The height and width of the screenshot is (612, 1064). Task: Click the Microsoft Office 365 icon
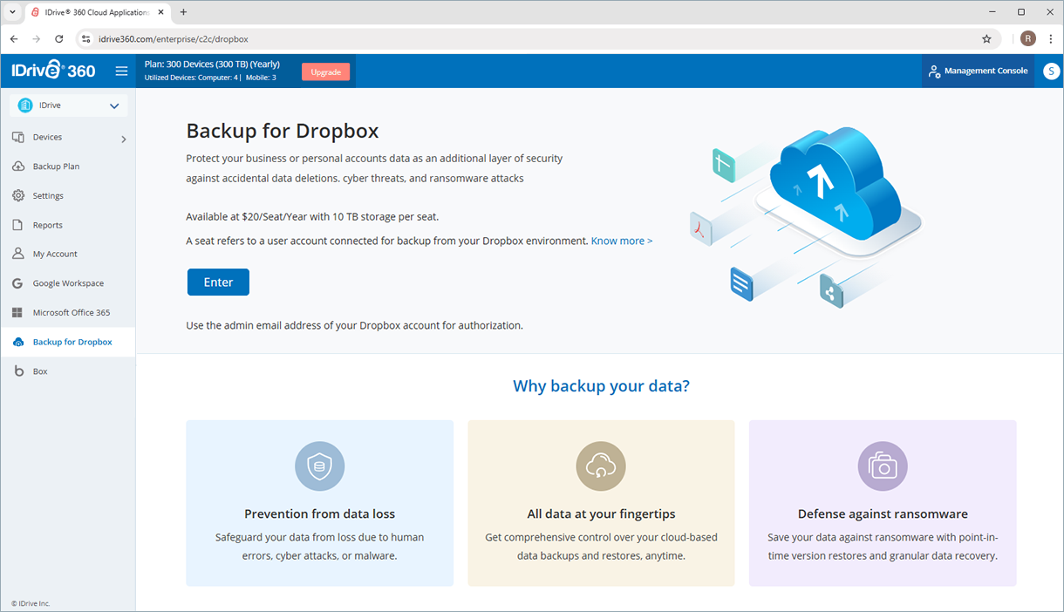click(18, 312)
